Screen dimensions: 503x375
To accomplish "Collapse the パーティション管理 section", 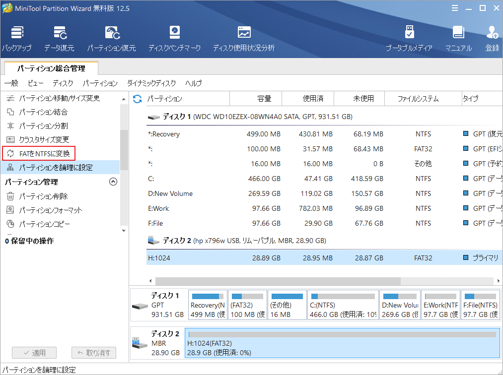I will pyautogui.click(x=113, y=182).
